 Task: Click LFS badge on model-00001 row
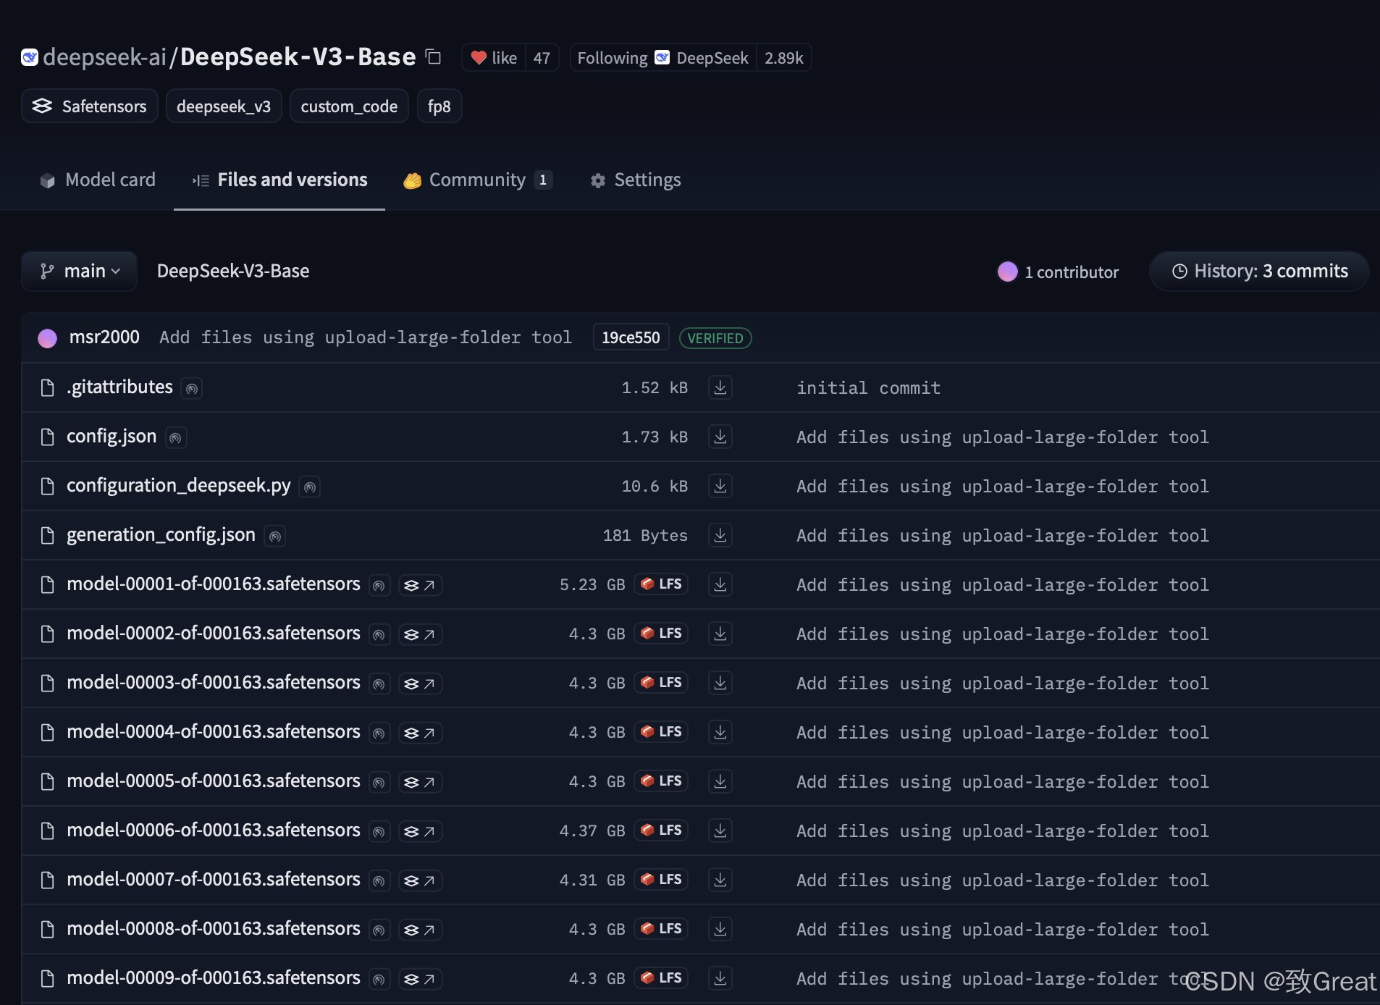(x=661, y=584)
